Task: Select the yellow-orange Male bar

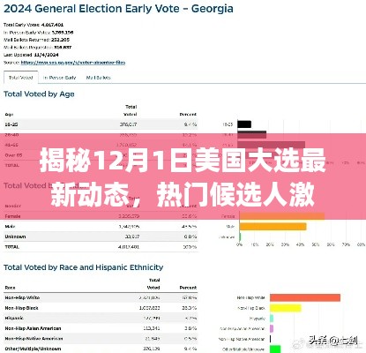Action: point(273,227)
